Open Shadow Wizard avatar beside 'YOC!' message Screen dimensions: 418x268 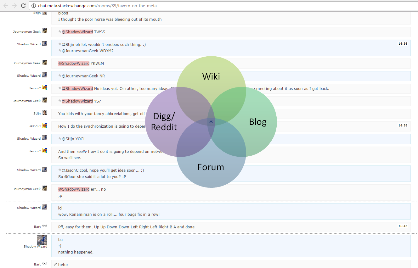[45, 138]
